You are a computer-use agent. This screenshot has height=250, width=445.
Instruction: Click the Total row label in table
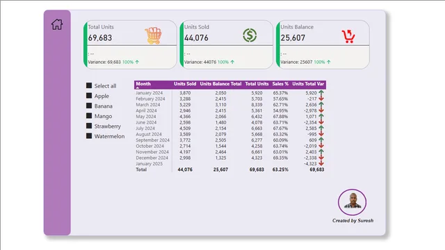click(x=141, y=169)
